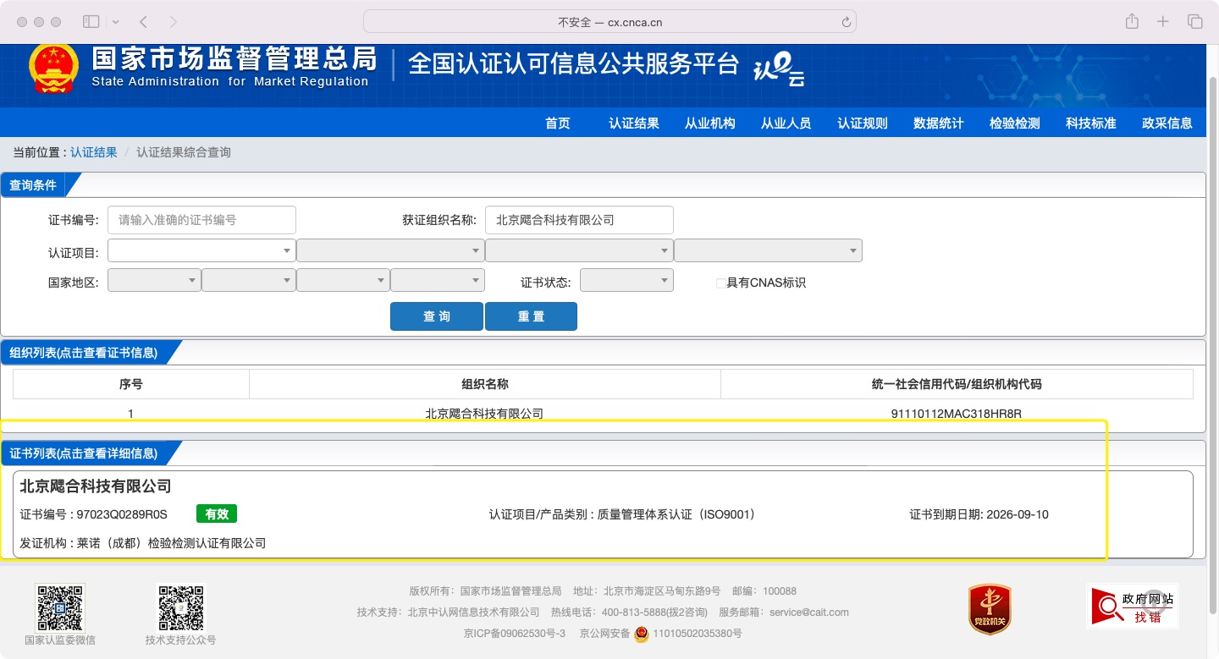Open second 国家地区 dropdown
This screenshot has height=659, width=1219.
point(249,280)
